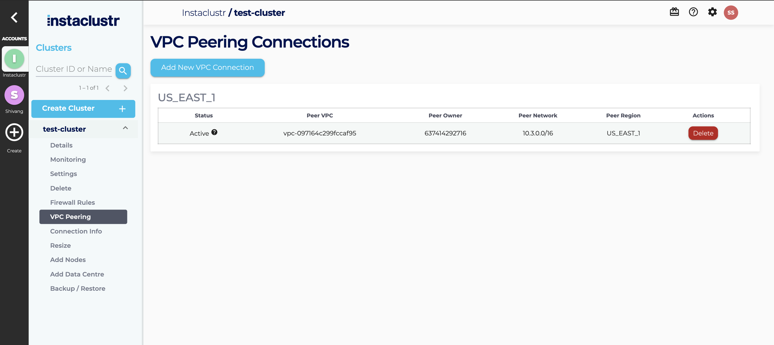This screenshot has width=774, height=345.
Task: Click the Active status info icon
Action: point(214,132)
